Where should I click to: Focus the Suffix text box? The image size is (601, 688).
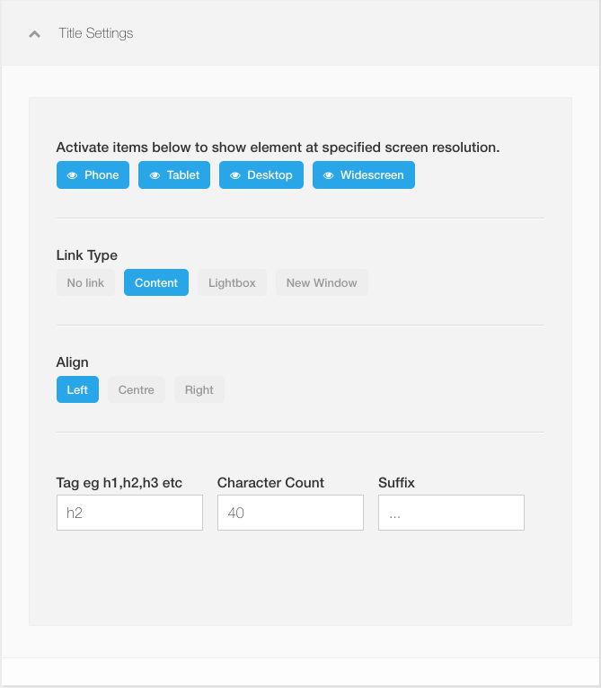[x=451, y=513]
